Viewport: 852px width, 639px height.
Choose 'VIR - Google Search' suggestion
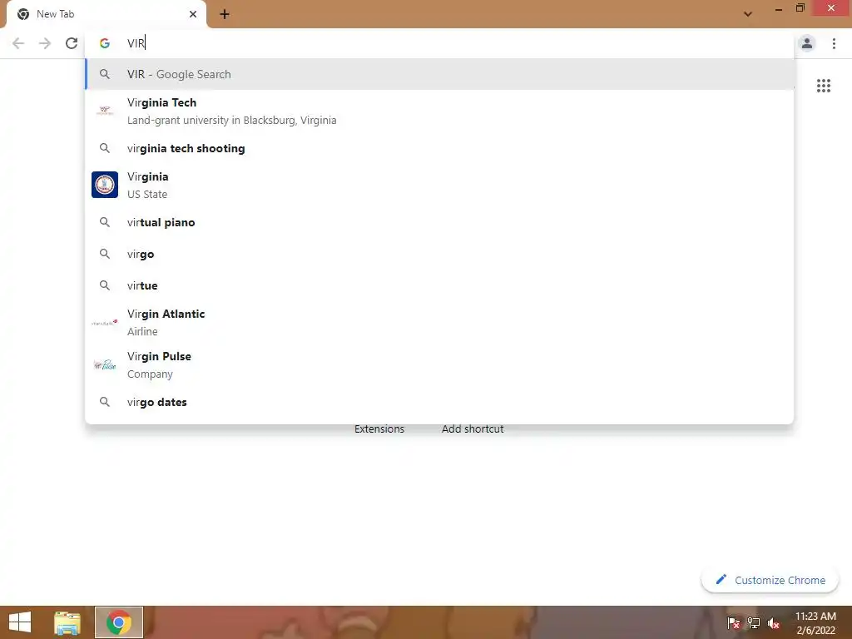(x=439, y=74)
